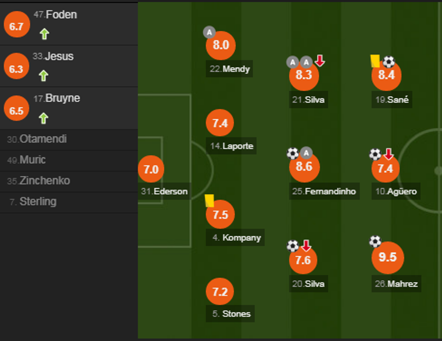The width and height of the screenshot is (442, 341).
Task: Click the soccer ball icon beside Sané
Action: point(388,61)
